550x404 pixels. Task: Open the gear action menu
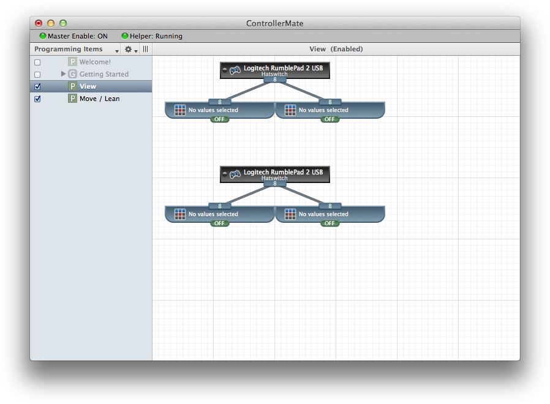coord(131,50)
